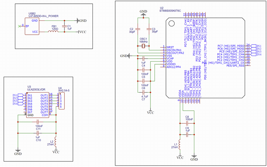Click the USB2 connector component body
The height and width of the screenshot is (167, 267).
tap(32, 26)
